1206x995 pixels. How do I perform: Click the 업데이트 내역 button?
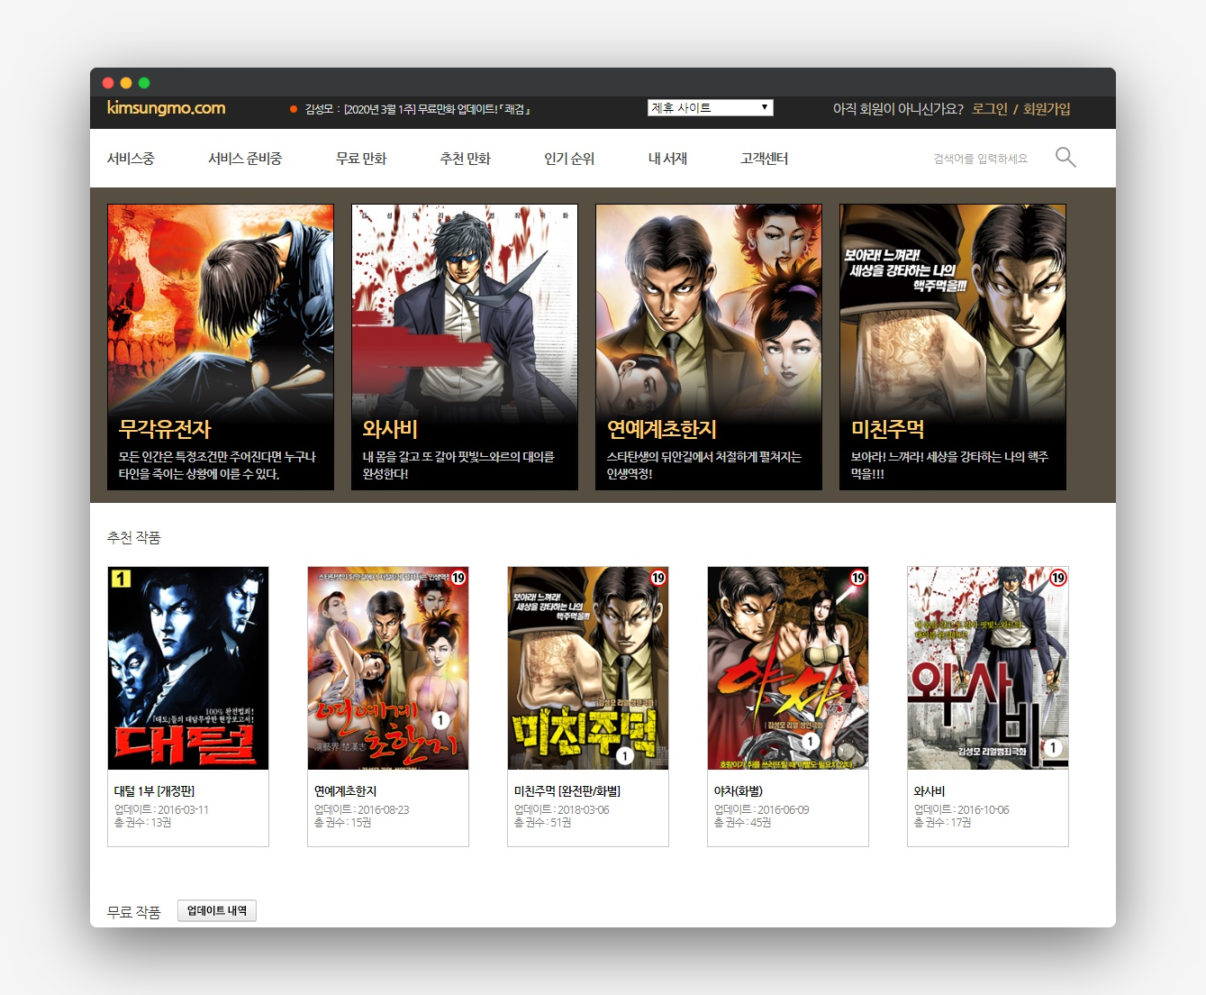pyautogui.click(x=217, y=911)
